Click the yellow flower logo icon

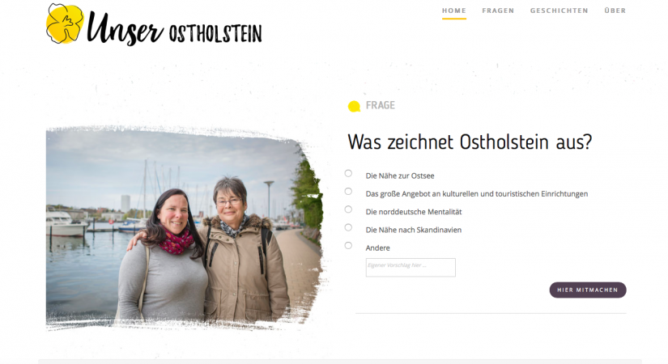(x=64, y=23)
